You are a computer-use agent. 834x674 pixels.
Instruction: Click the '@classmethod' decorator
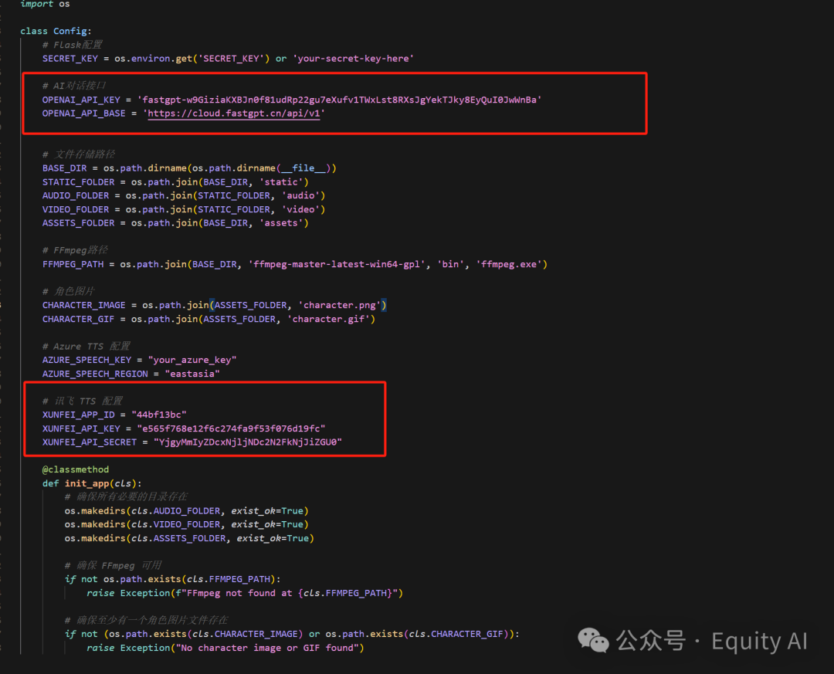tap(76, 469)
